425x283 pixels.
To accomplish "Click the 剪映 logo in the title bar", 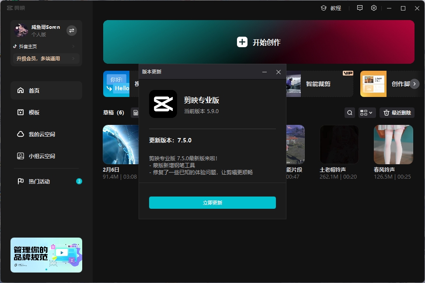I will pyautogui.click(x=16, y=8).
